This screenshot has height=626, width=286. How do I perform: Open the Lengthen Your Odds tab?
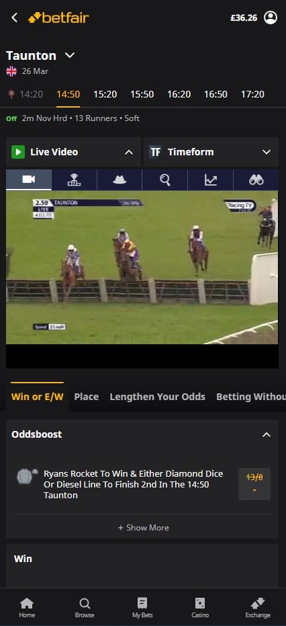pos(158,397)
